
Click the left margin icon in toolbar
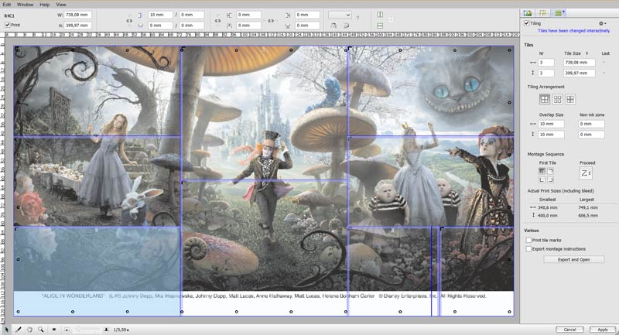(229, 15)
